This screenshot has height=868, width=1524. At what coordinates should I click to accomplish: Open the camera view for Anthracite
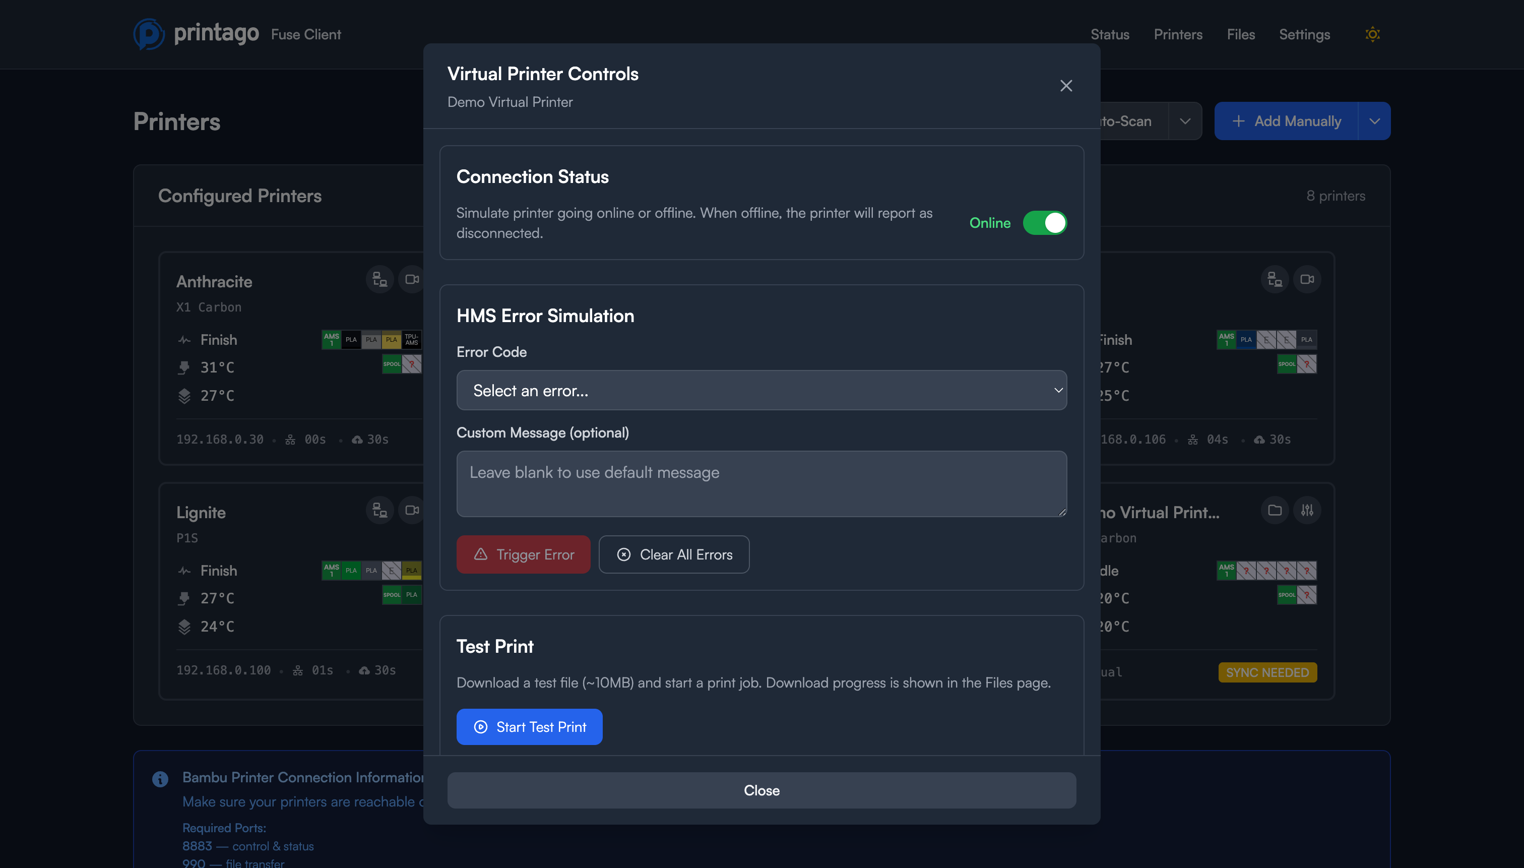coord(411,279)
